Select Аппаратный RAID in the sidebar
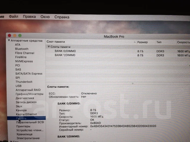Viewport: 190px width, 142px height. click(x=28, y=90)
